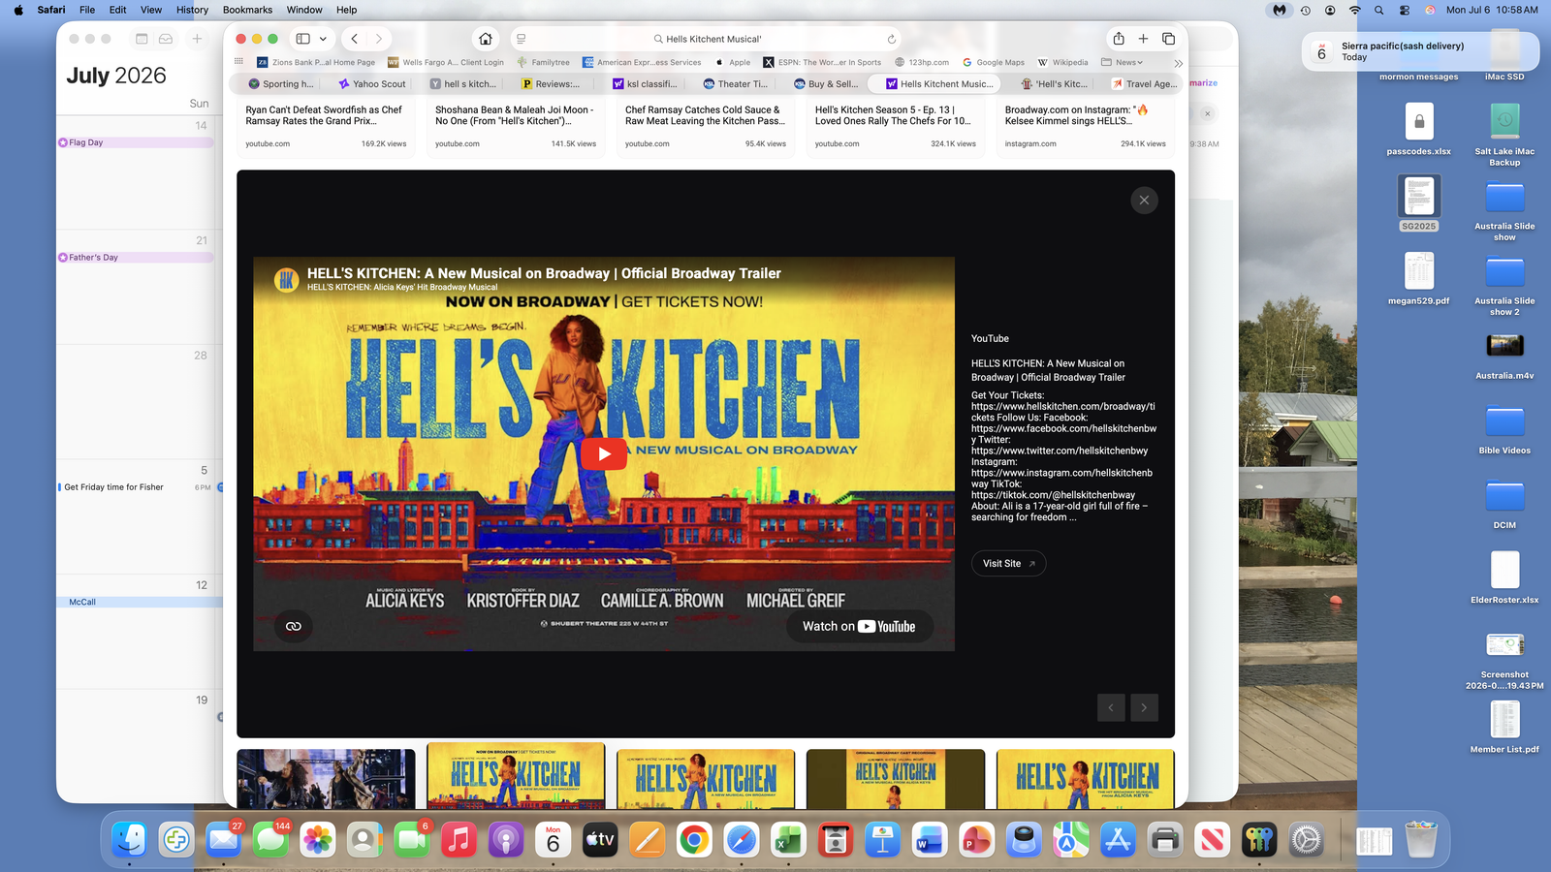This screenshot has width=1551, height=872.
Task: Click the page reader menu icon in address bar
Action: tap(522, 39)
